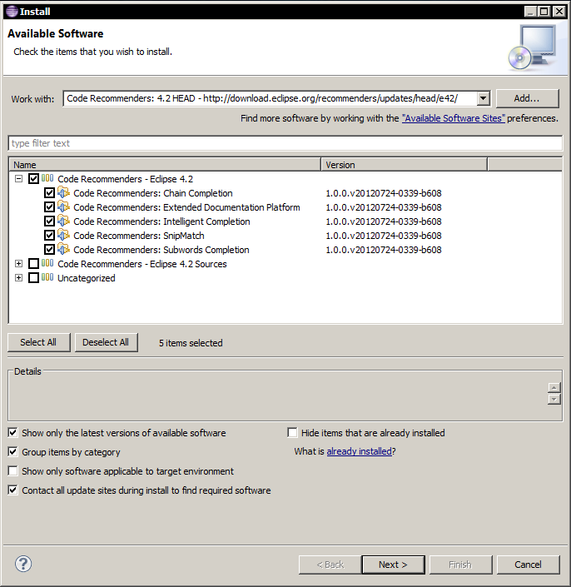Viewport: 571px width, 587px height.
Task: Uncheck Extended Documentation Platform checkbox
Action: coord(49,207)
